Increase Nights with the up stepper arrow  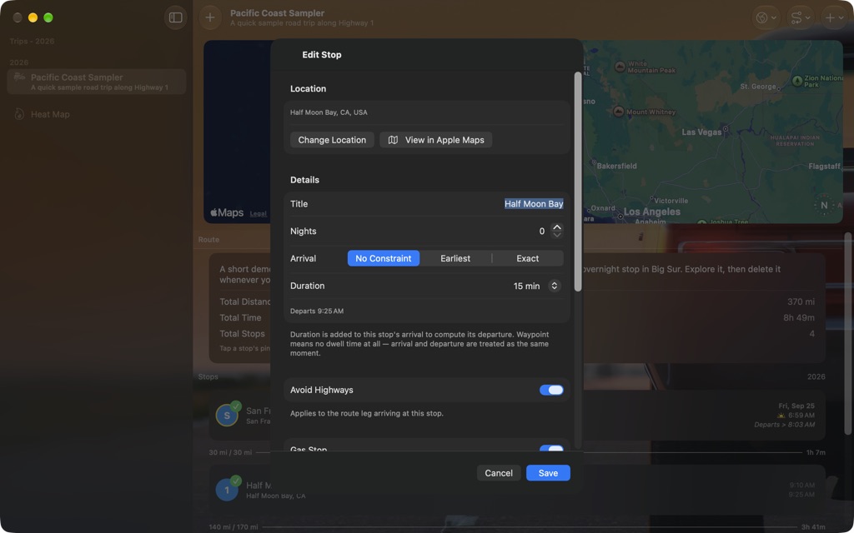tap(556, 227)
